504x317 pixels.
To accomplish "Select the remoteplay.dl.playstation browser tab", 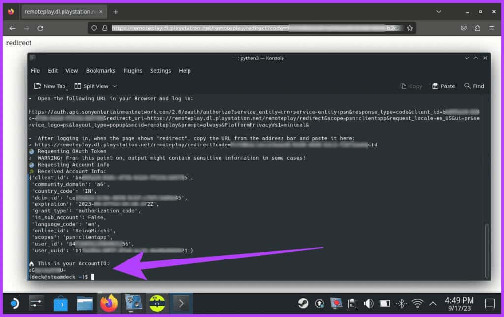I will 64,12.
